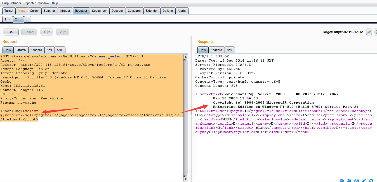Click request scrollbar up arrow
Viewport: 377px width, 182px height.
pyautogui.click(x=185, y=57)
